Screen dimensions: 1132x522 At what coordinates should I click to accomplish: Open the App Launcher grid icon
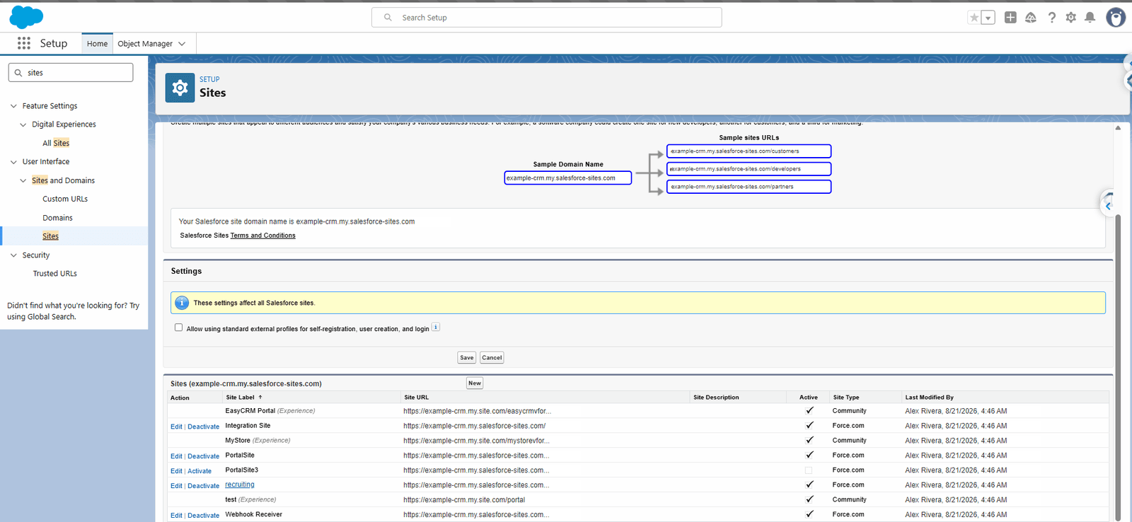coord(23,43)
